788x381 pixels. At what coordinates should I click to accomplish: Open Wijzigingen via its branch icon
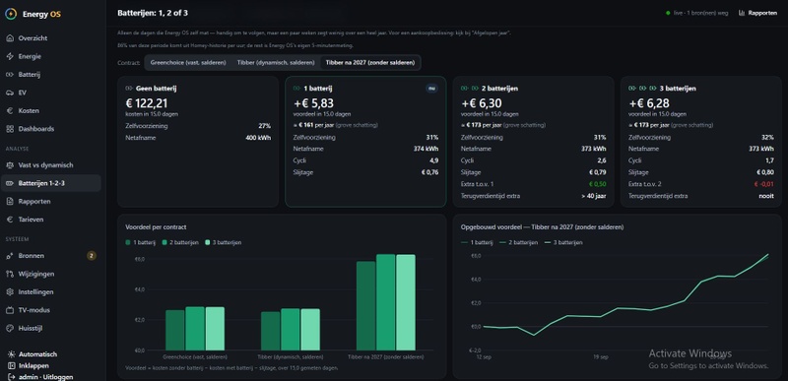point(10,274)
